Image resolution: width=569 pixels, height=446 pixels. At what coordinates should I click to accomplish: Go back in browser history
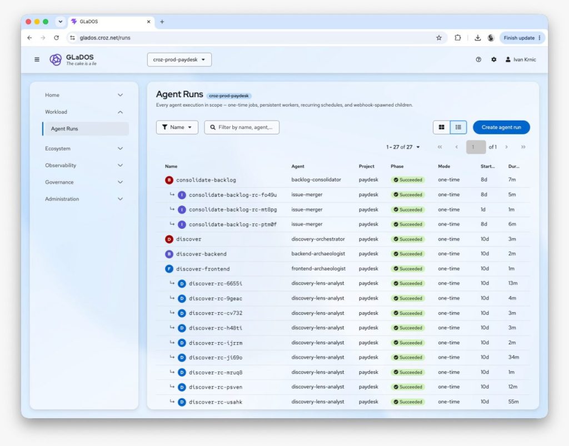(x=30, y=38)
